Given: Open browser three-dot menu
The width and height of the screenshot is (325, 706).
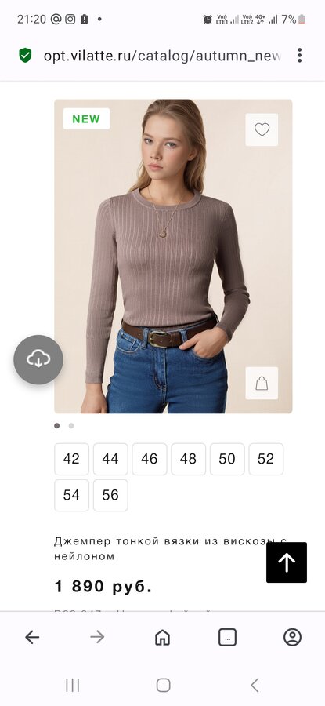Looking at the screenshot, I should pos(299,56).
